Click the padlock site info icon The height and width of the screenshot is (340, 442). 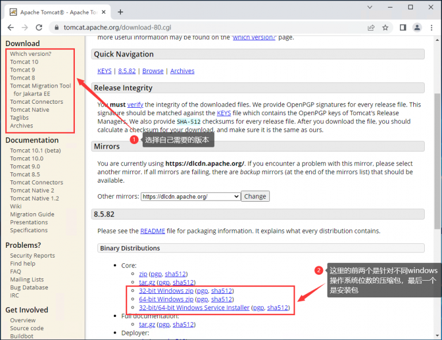click(56, 27)
